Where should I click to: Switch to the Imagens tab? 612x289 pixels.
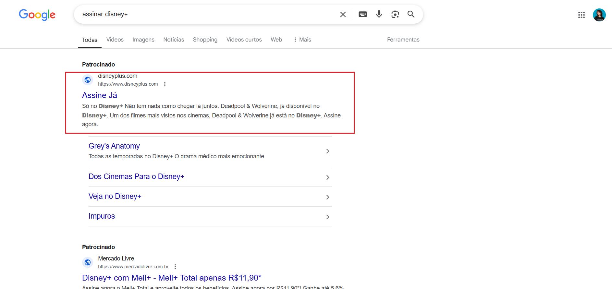point(143,40)
